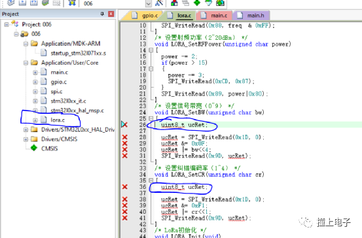Collapse the Application/User/Core folder
Image resolution: width=362 pixels, height=238 pixels.
(26, 63)
